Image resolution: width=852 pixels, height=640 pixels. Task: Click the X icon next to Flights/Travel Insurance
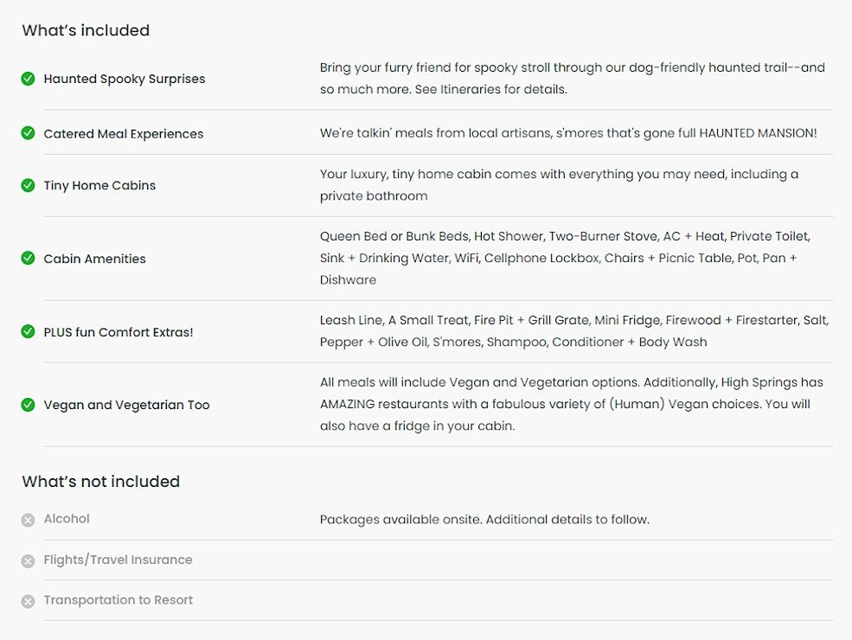point(29,560)
